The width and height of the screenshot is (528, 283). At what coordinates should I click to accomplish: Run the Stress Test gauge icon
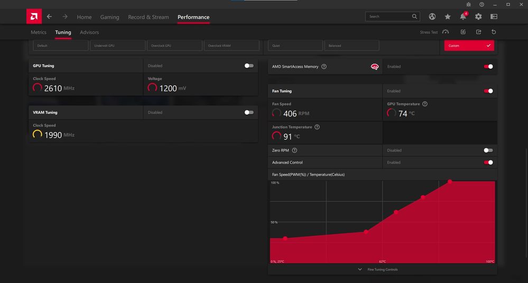(x=446, y=32)
